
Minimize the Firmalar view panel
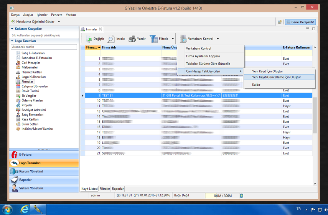(x=308, y=28)
